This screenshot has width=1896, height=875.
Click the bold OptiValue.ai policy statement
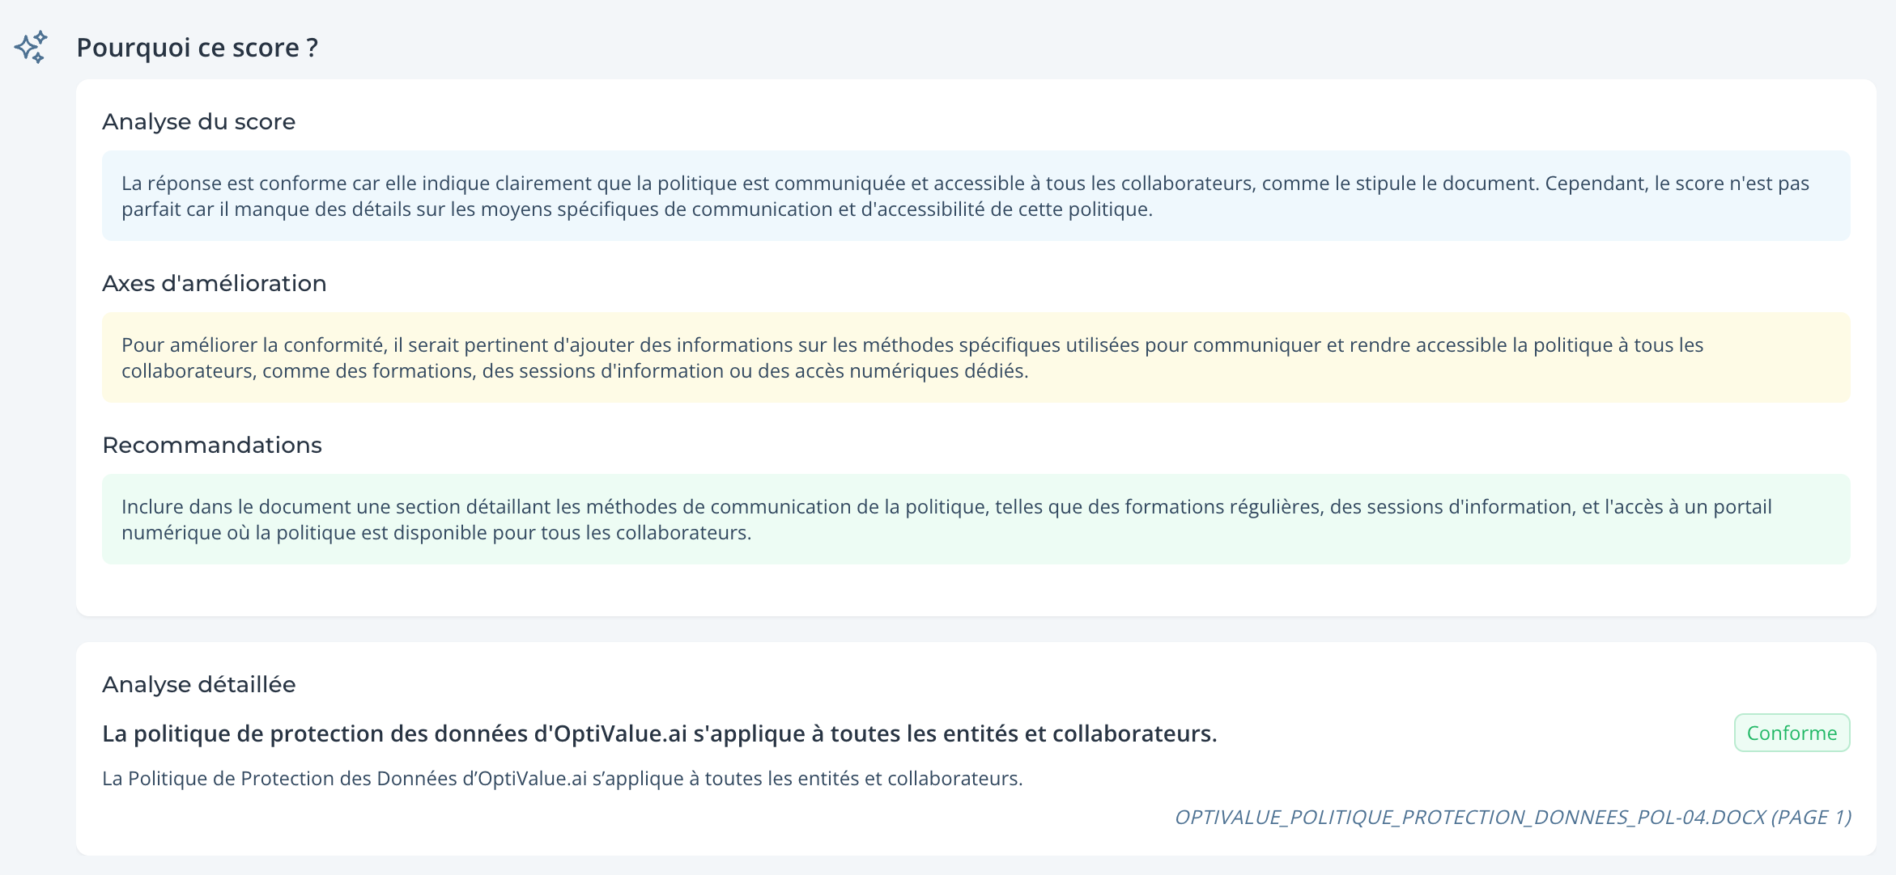[659, 733]
